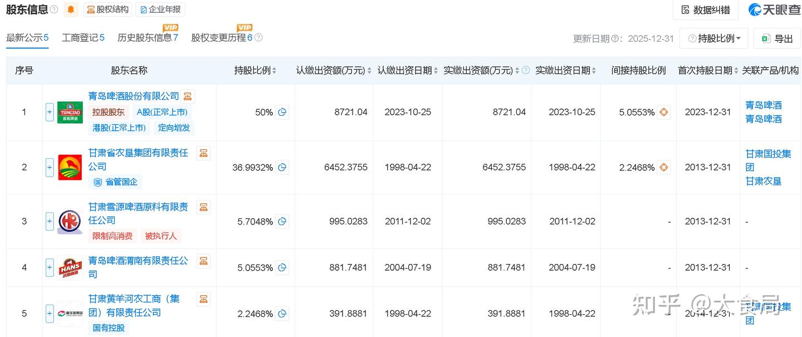Sort by 认缴出资额(万元) column
802x337 pixels.
(x=370, y=71)
